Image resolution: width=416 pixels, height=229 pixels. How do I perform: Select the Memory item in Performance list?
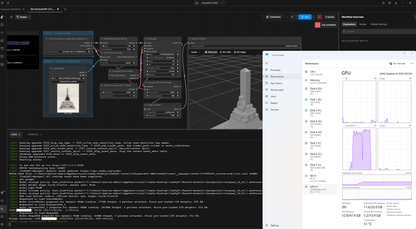pyautogui.click(x=320, y=82)
